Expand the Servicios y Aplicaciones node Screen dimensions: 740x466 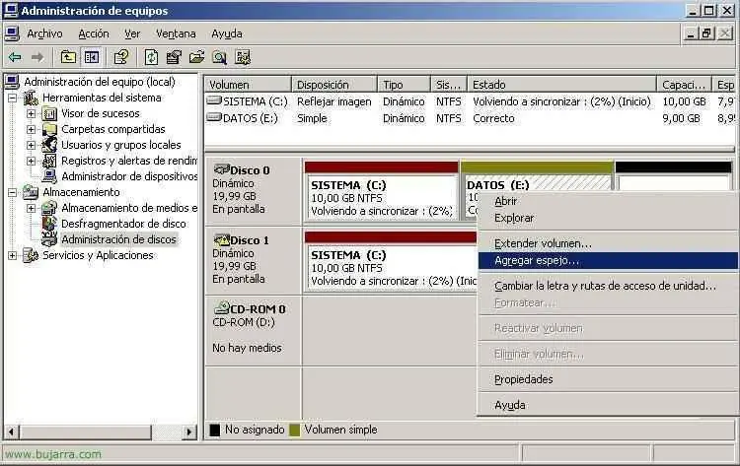13,255
